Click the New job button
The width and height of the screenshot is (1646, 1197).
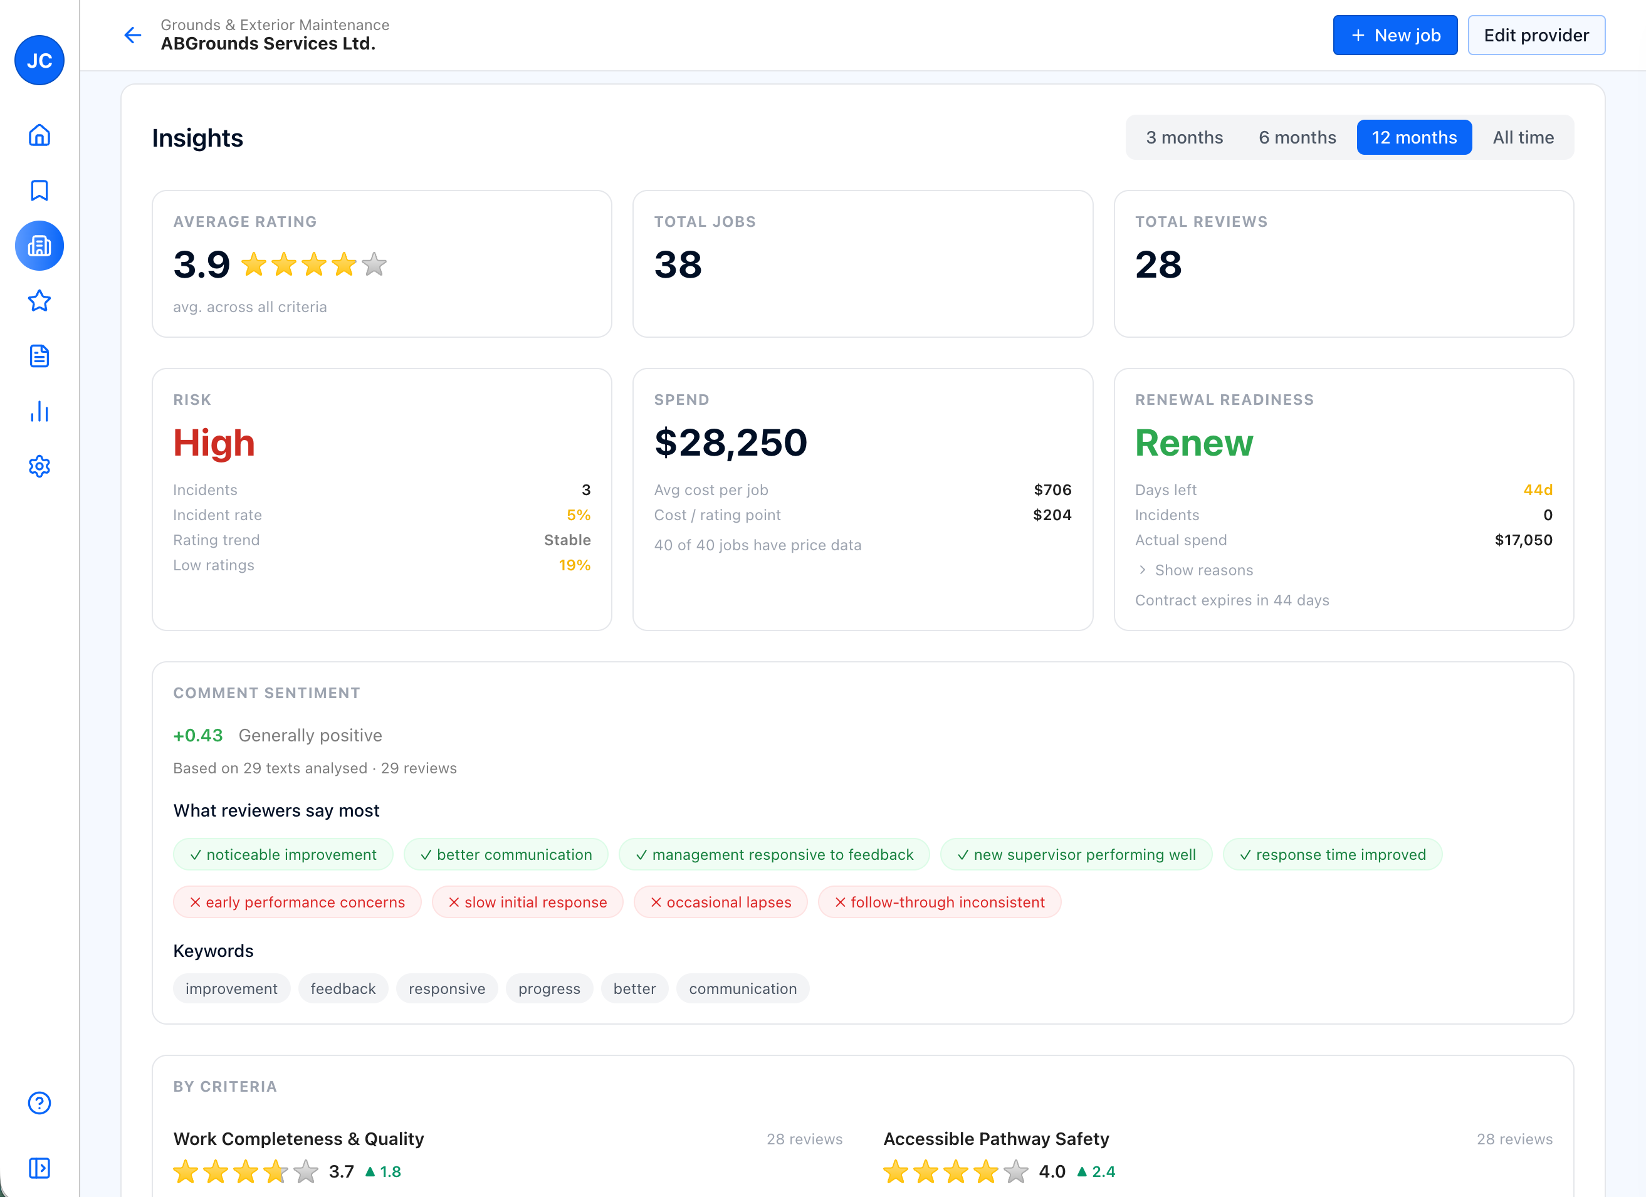click(x=1395, y=35)
